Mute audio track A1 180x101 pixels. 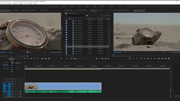[x=15, y=91]
